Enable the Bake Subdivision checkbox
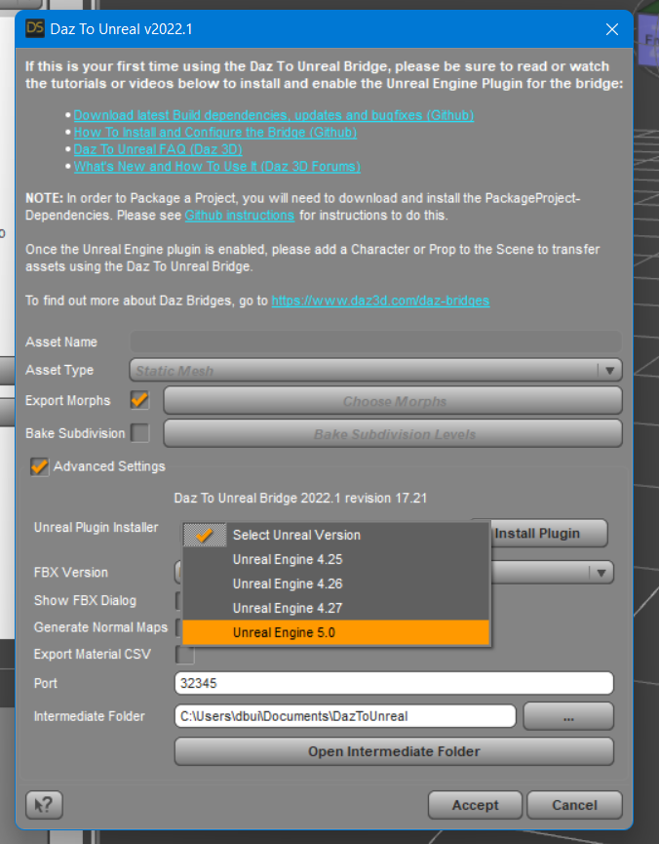 tap(139, 433)
